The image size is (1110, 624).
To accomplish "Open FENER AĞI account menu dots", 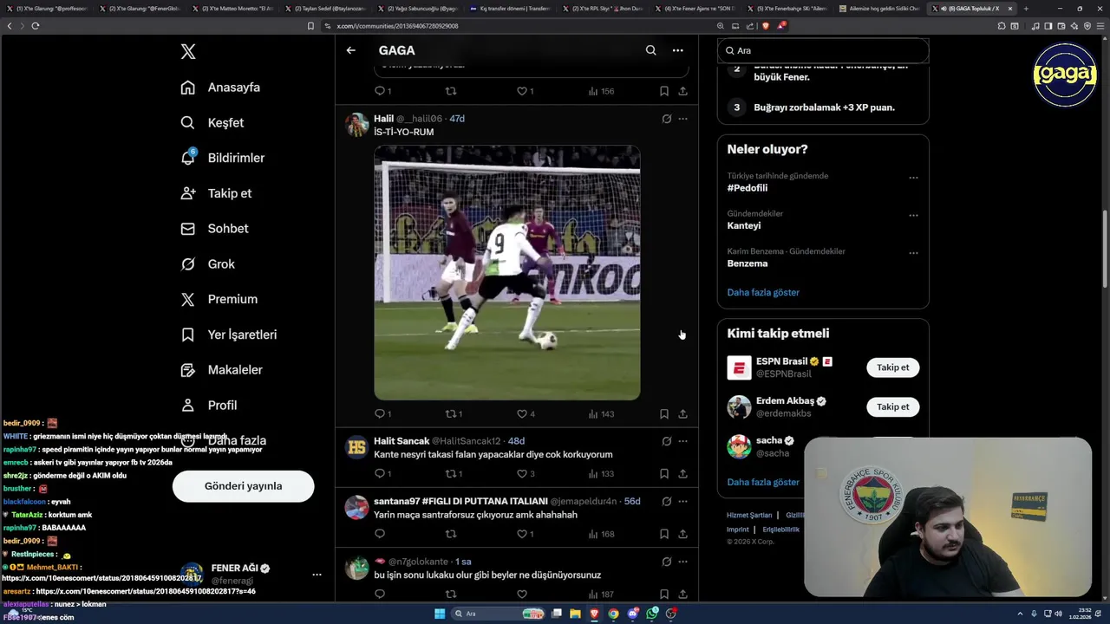I will click(x=317, y=575).
